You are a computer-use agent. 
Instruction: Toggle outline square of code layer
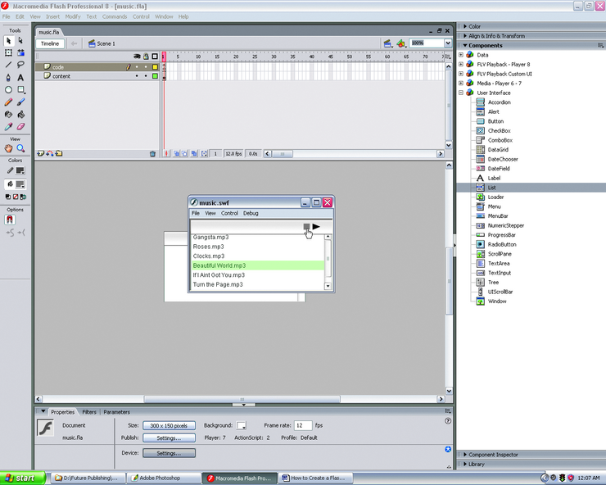pos(155,67)
